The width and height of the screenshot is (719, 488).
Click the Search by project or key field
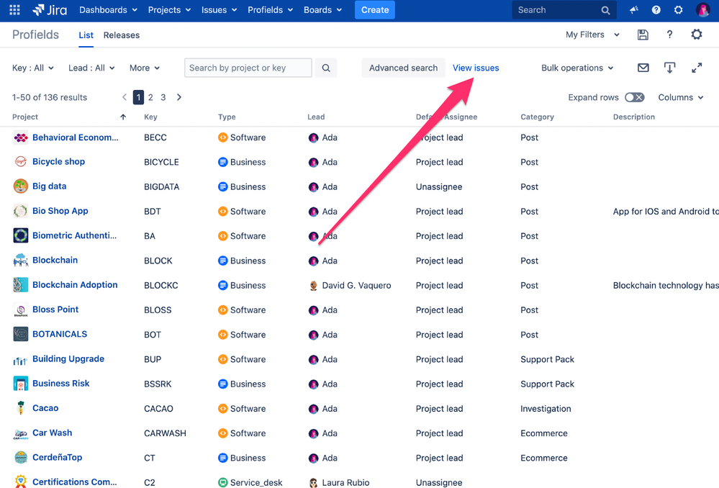pyautogui.click(x=248, y=68)
